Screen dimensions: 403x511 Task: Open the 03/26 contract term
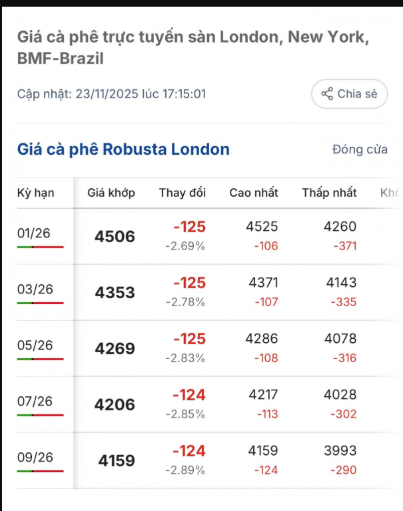click(x=34, y=290)
